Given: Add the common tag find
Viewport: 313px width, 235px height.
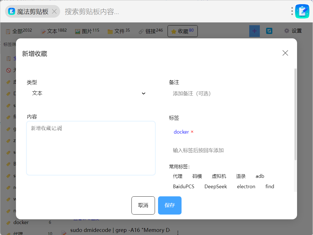Looking at the screenshot, I should [269, 187].
